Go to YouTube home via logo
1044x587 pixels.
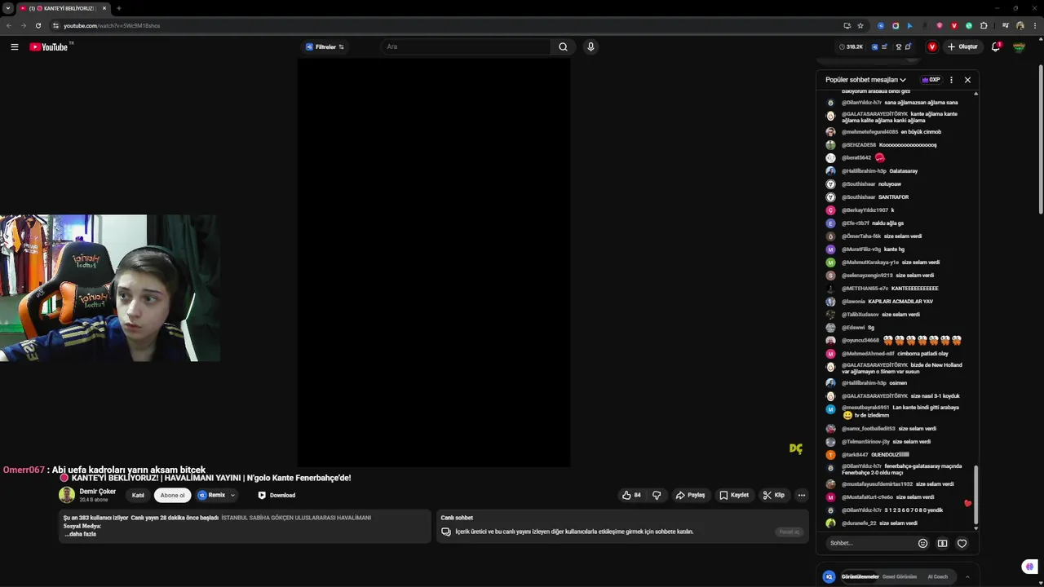(49, 47)
